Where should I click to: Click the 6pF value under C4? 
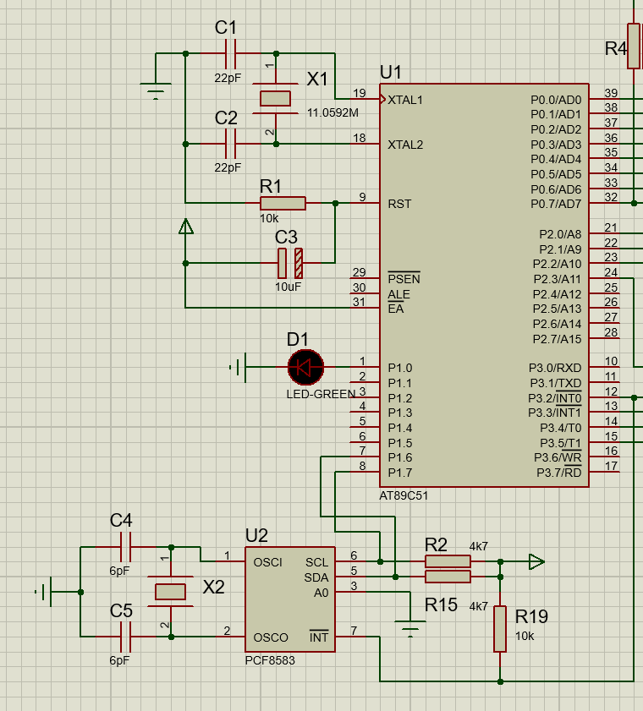119,571
